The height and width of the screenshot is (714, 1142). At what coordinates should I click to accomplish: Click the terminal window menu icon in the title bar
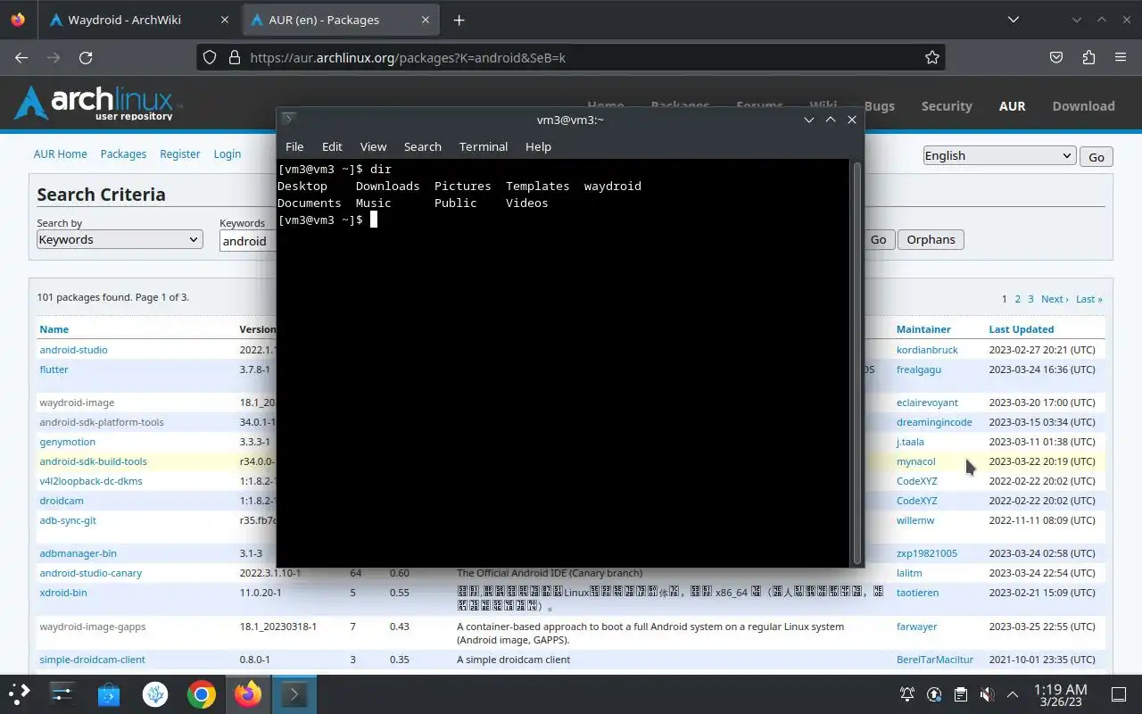pyautogui.click(x=288, y=119)
